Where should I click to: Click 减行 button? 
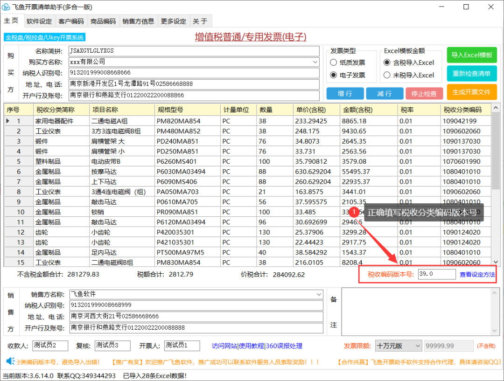tap(385, 93)
